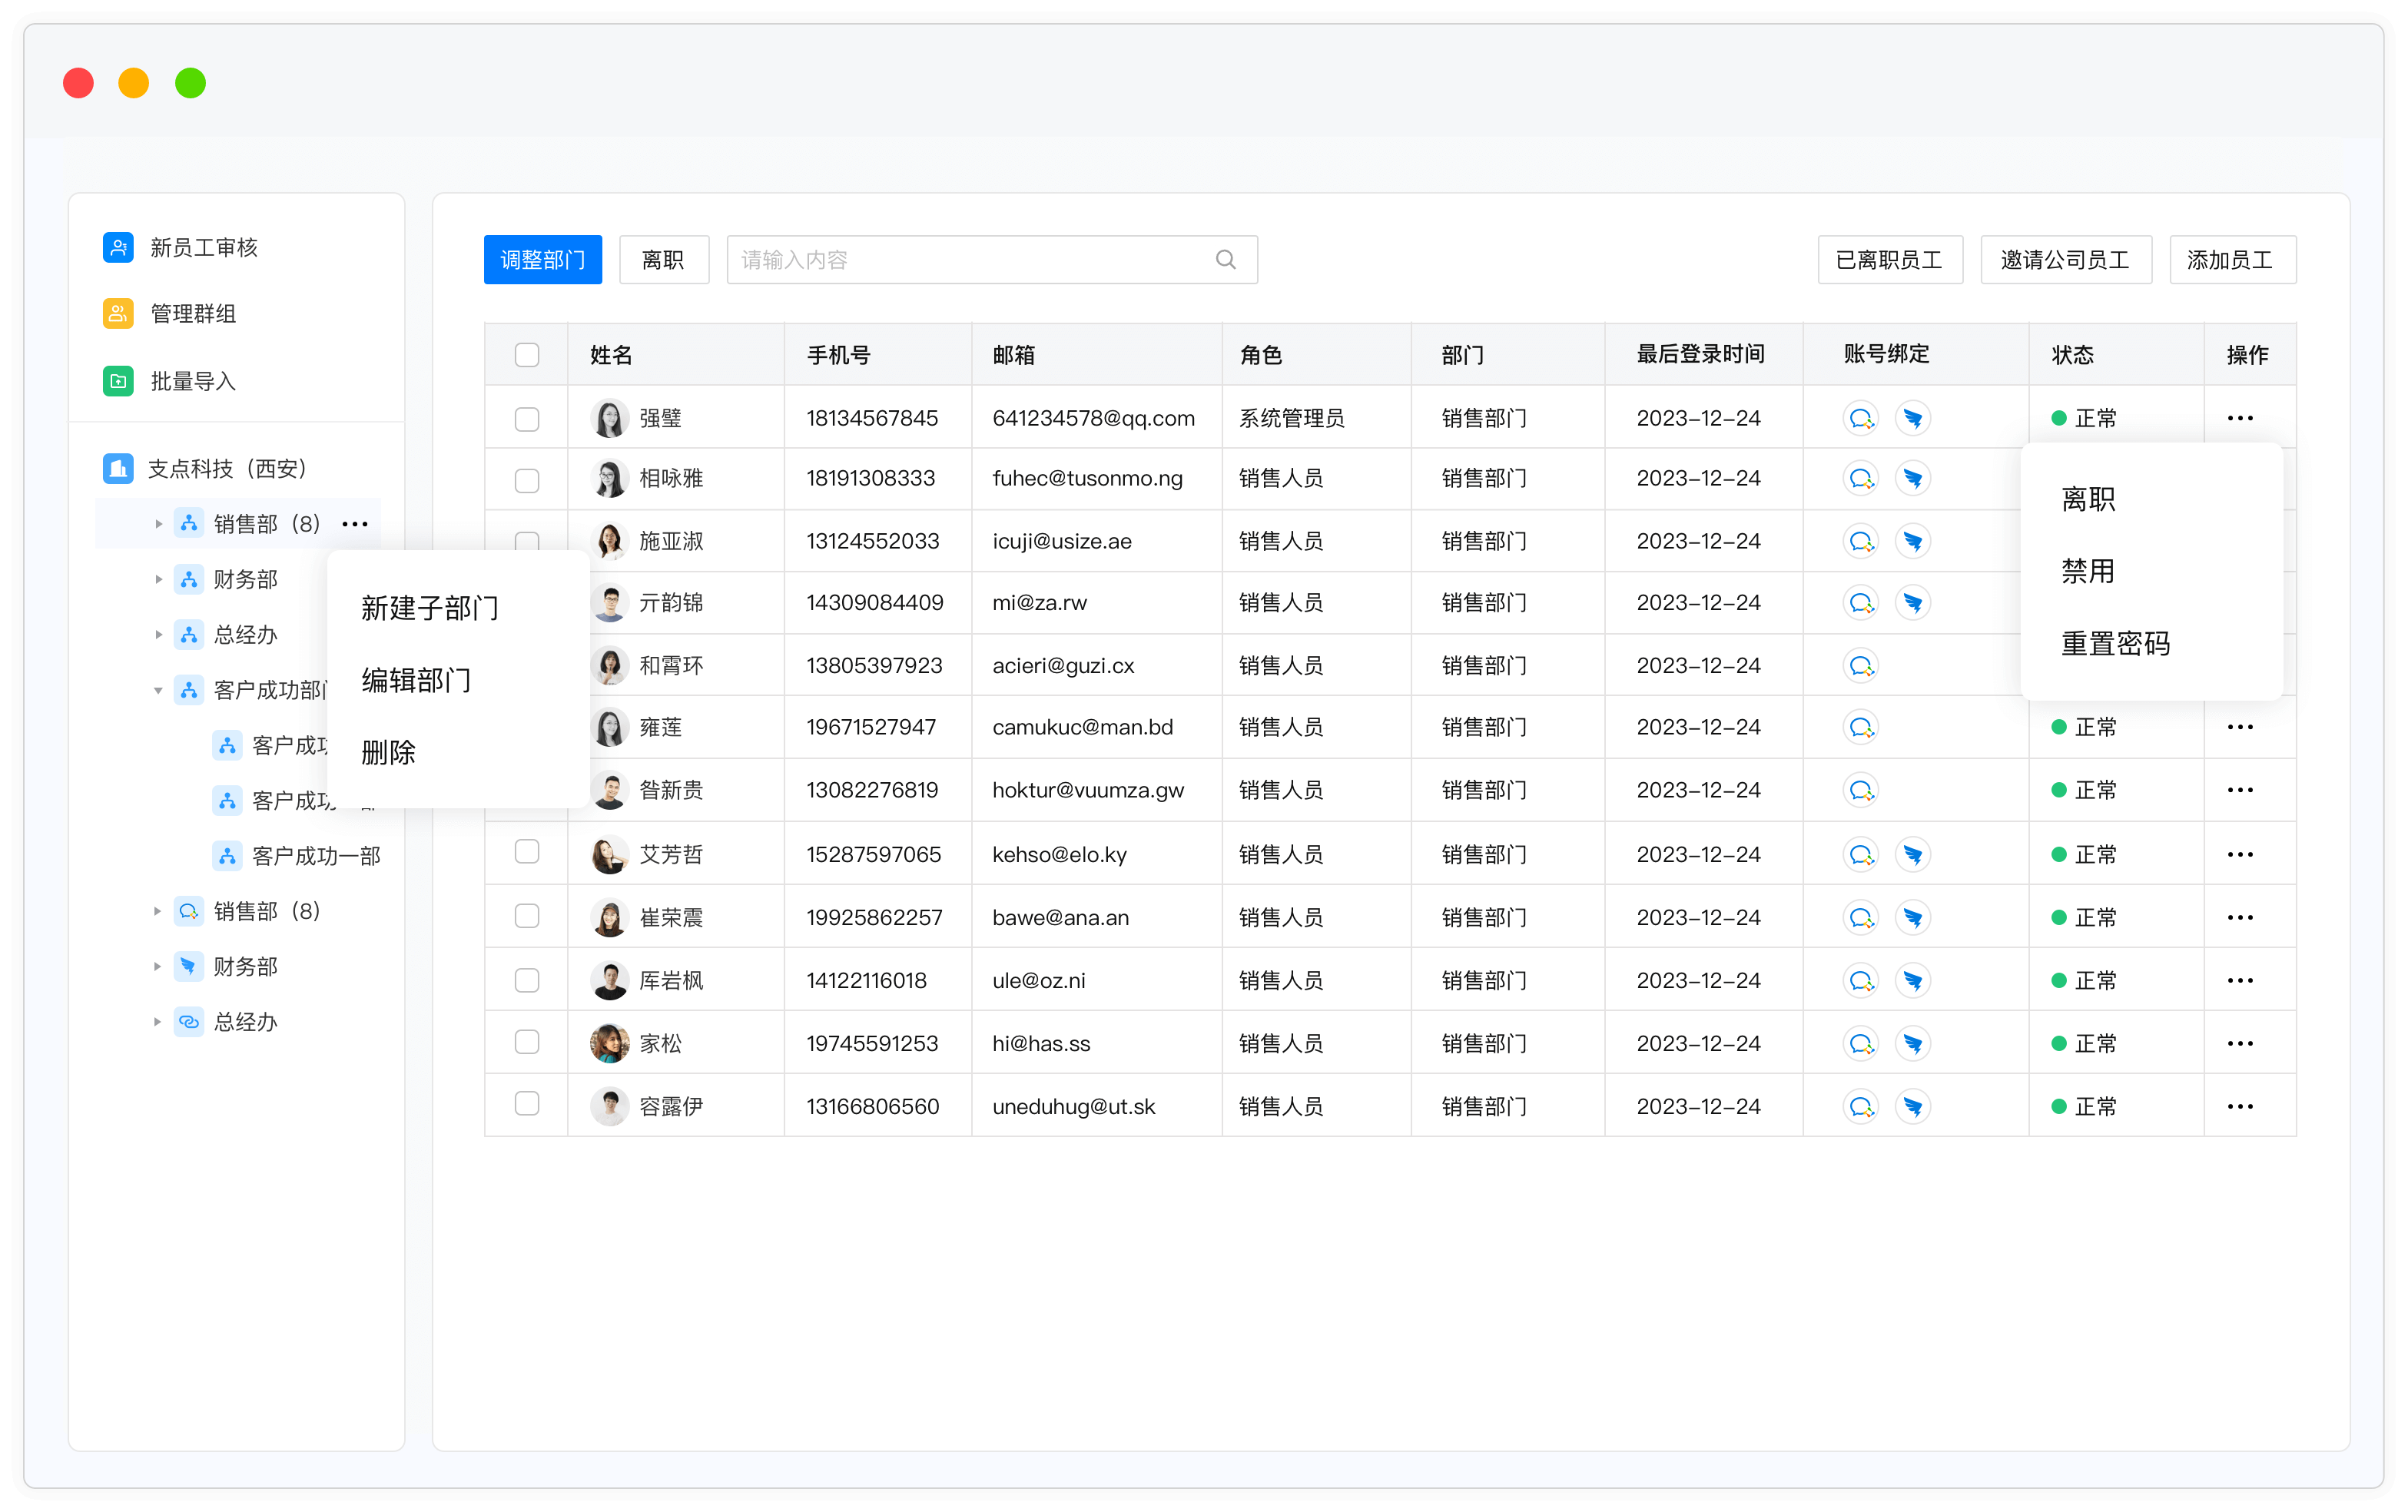Screen dimensions: 2408x1512
Task: Choose 重置密码 in the popup menu
Action: click(x=2115, y=643)
